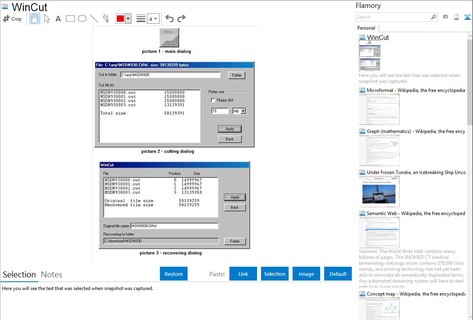This screenshot has height=320, width=473.
Task: Paste as Link button
Action: [x=243, y=274]
